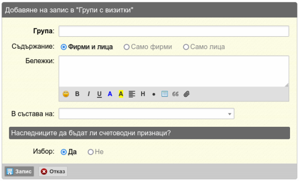299x181 pixels.
Task: Insert quote block via quote icon
Action: point(175,94)
